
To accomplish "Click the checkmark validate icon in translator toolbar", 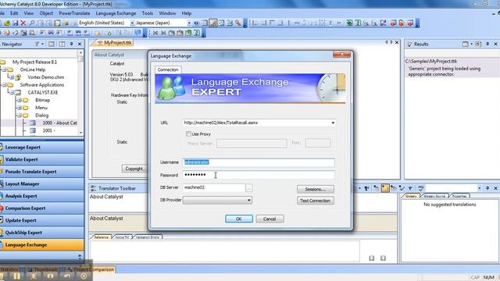I will click(402, 188).
